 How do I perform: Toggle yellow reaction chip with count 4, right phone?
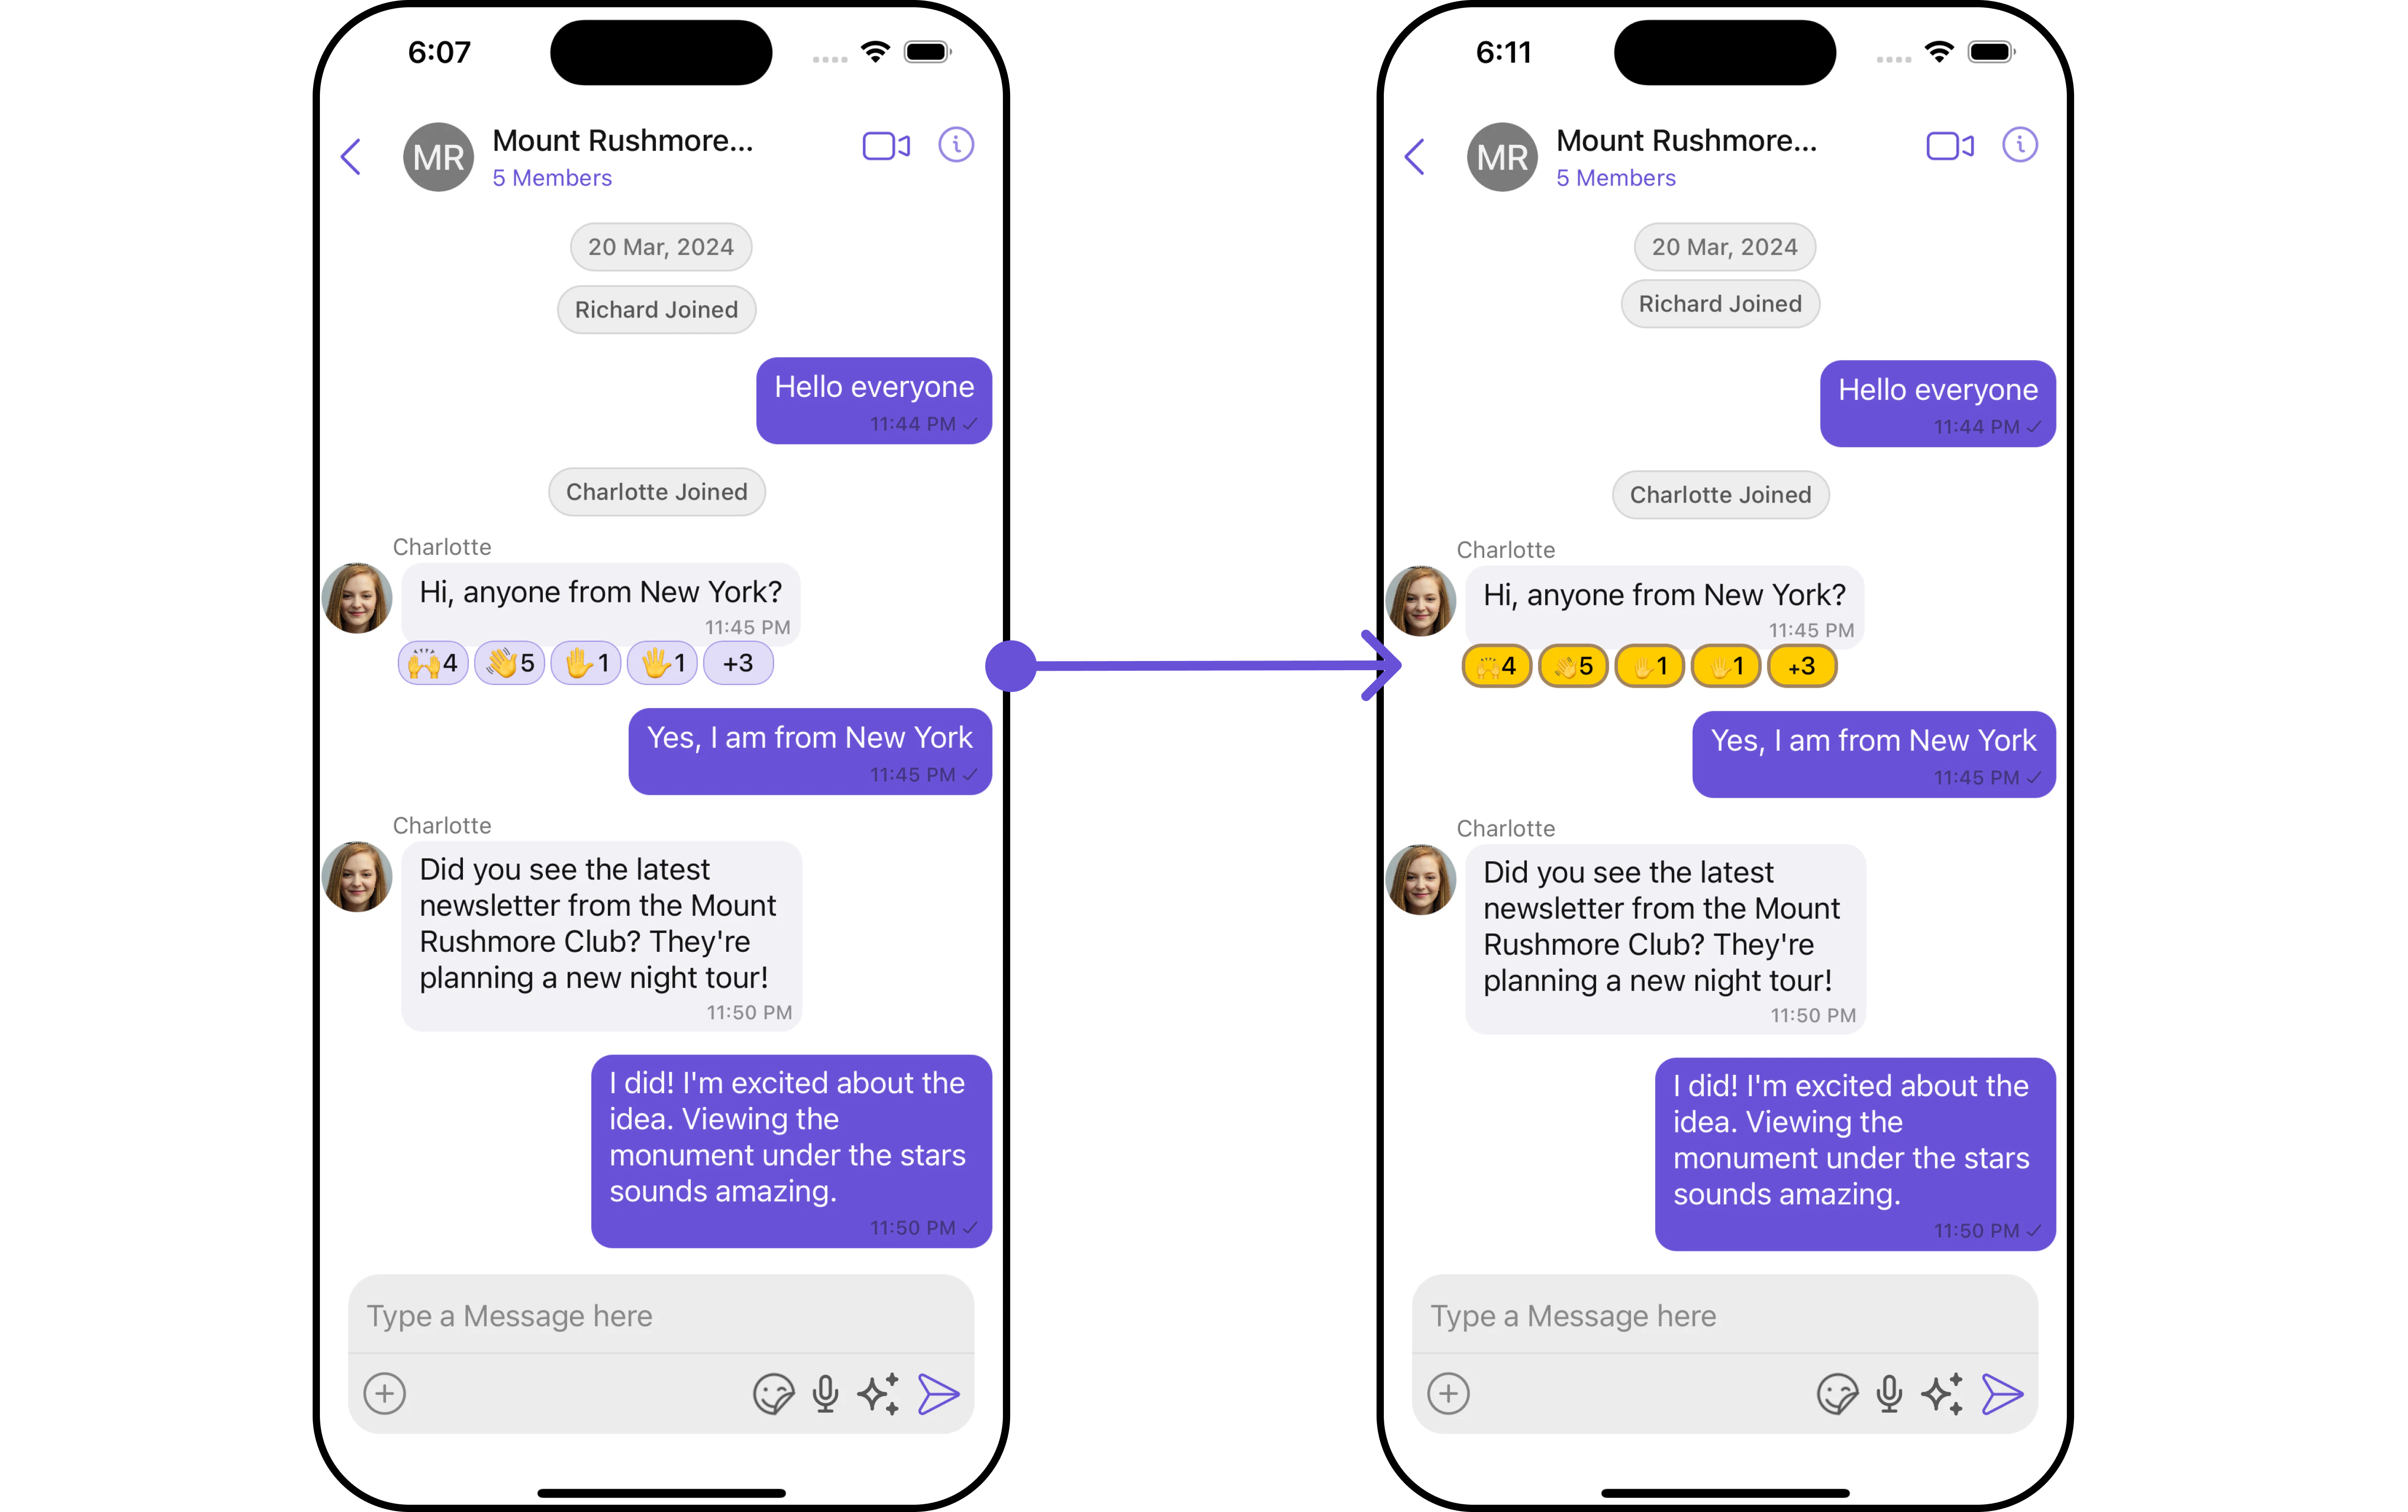pyautogui.click(x=1497, y=666)
